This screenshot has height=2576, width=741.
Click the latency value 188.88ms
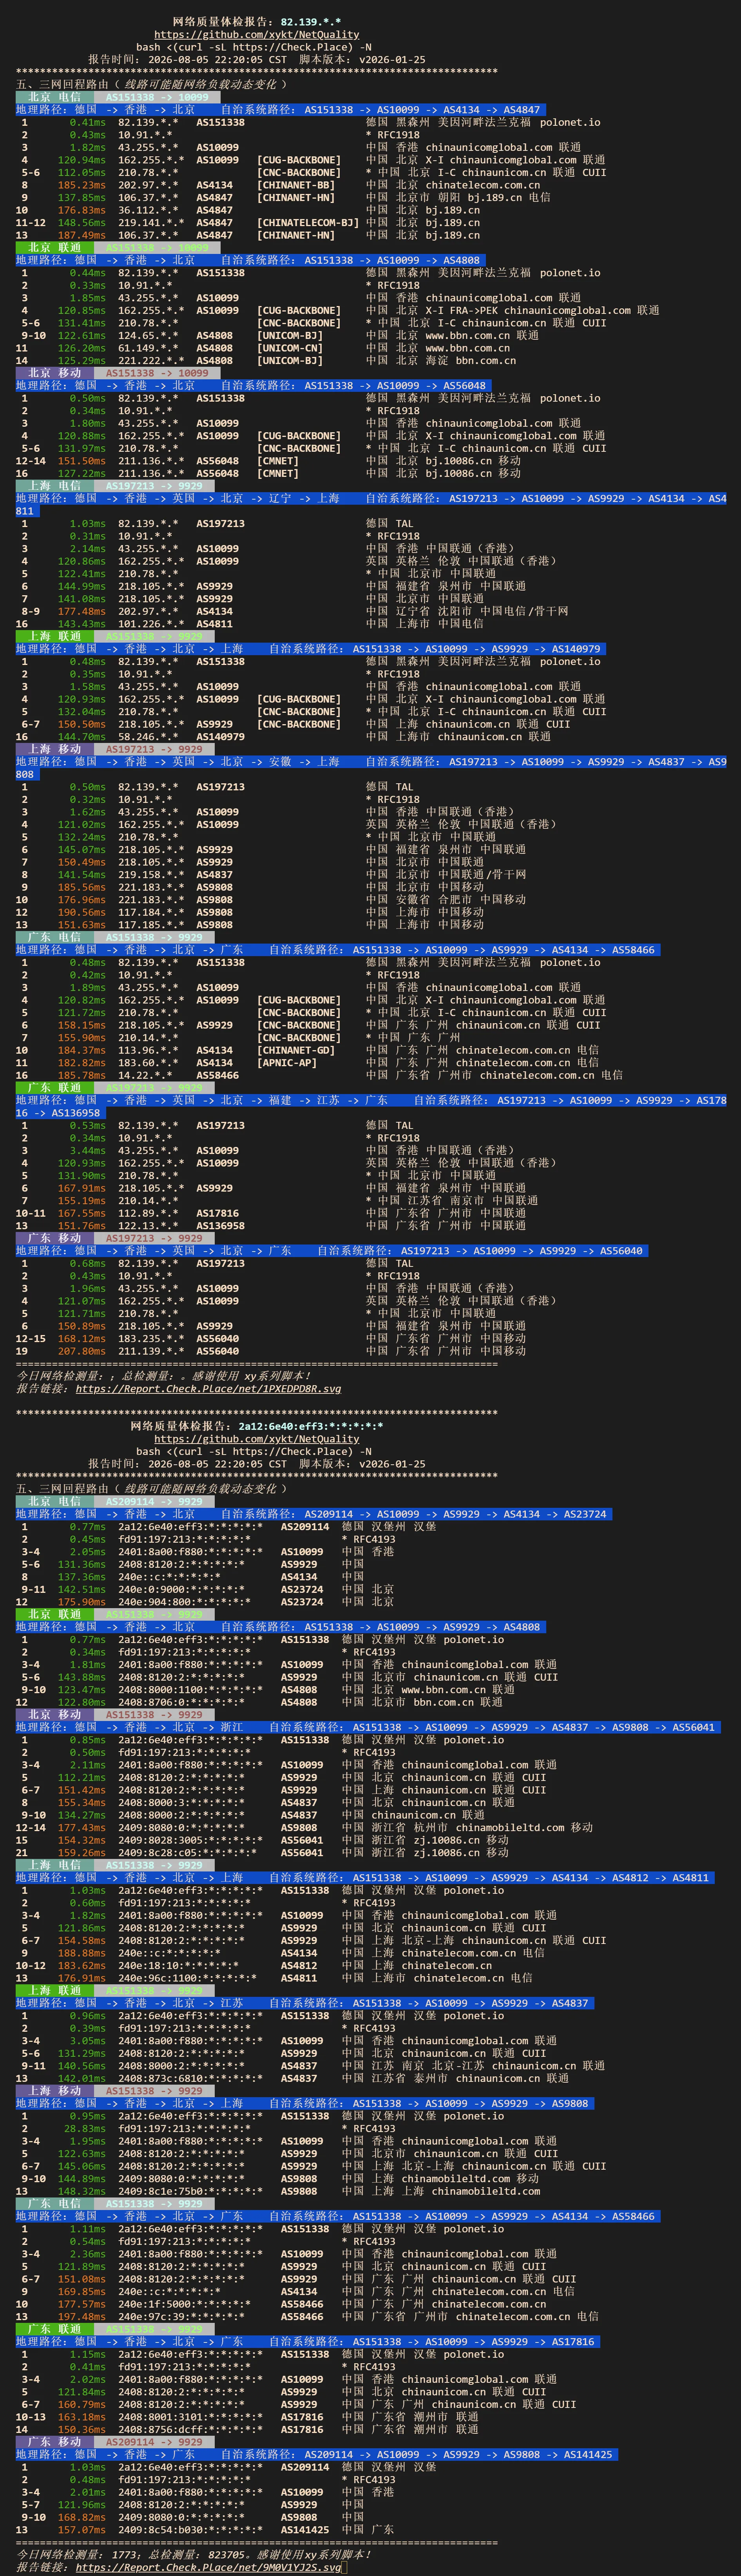click(81, 1953)
